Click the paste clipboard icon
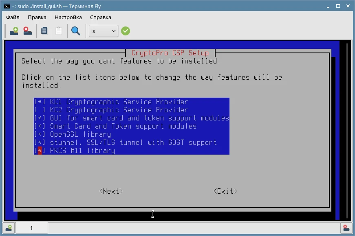Image resolution: width=355 pixels, height=236 pixels. [x=59, y=31]
